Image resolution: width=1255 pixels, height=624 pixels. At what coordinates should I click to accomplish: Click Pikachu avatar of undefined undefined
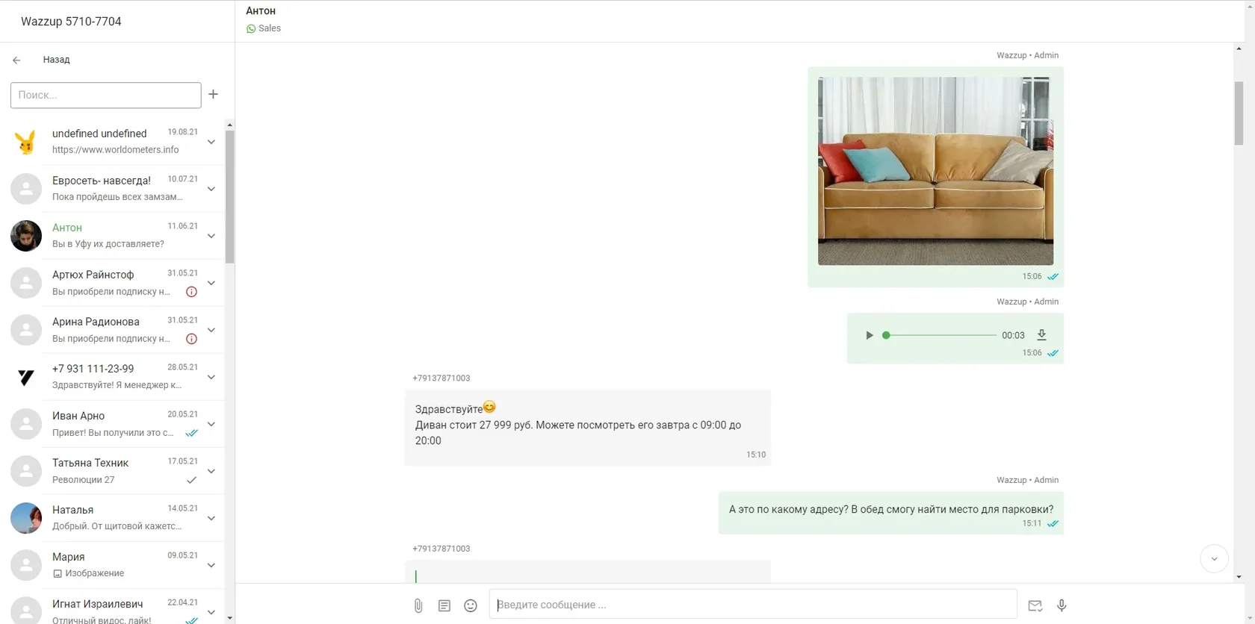click(x=26, y=141)
